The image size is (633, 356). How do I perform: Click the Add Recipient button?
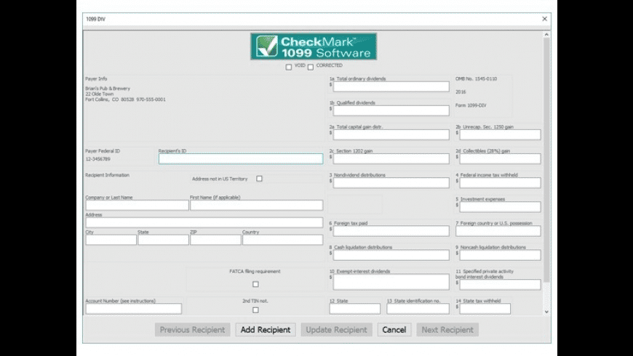pyautogui.click(x=266, y=330)
